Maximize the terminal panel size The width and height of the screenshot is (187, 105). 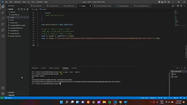click(182, 68)
